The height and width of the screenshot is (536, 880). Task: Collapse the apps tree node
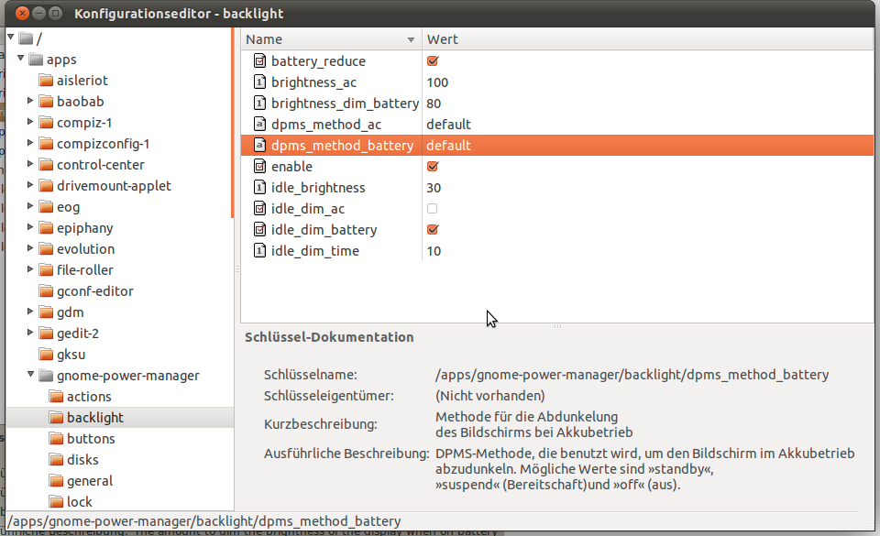[x=20, y=58]
